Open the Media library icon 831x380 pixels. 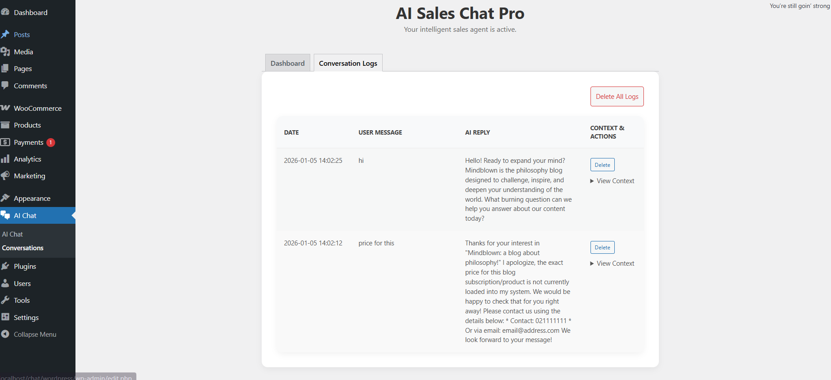pos(6,52)
